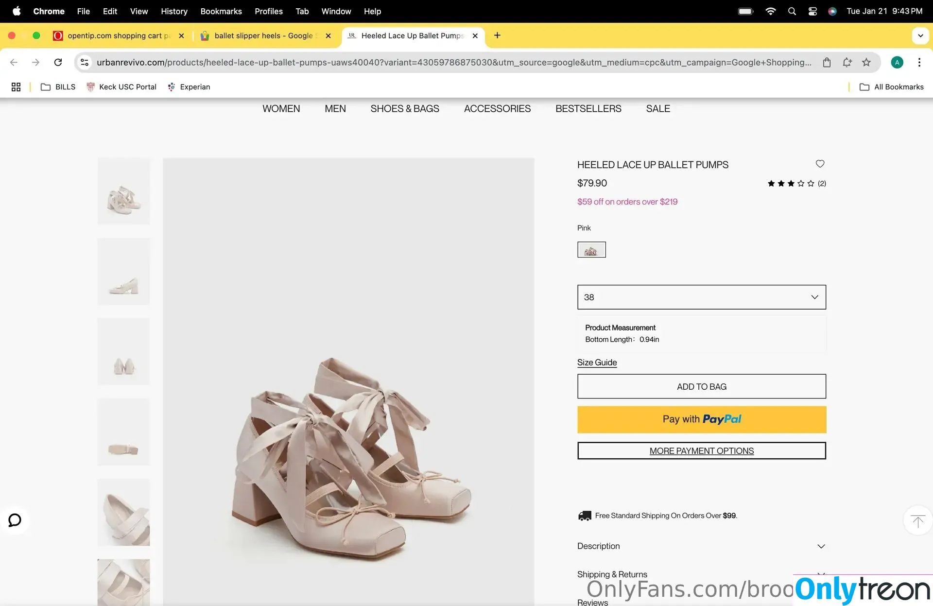The image size is (933, 606).
Task: Open a new tab with plus button
Action: pyautogui.click(x=497, y=35)
